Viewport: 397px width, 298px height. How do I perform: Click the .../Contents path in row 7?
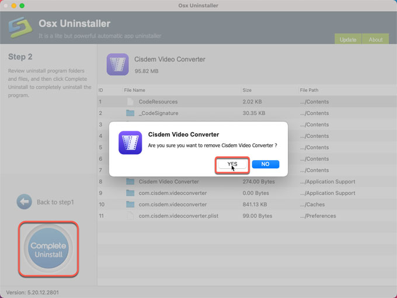(315, 170)
